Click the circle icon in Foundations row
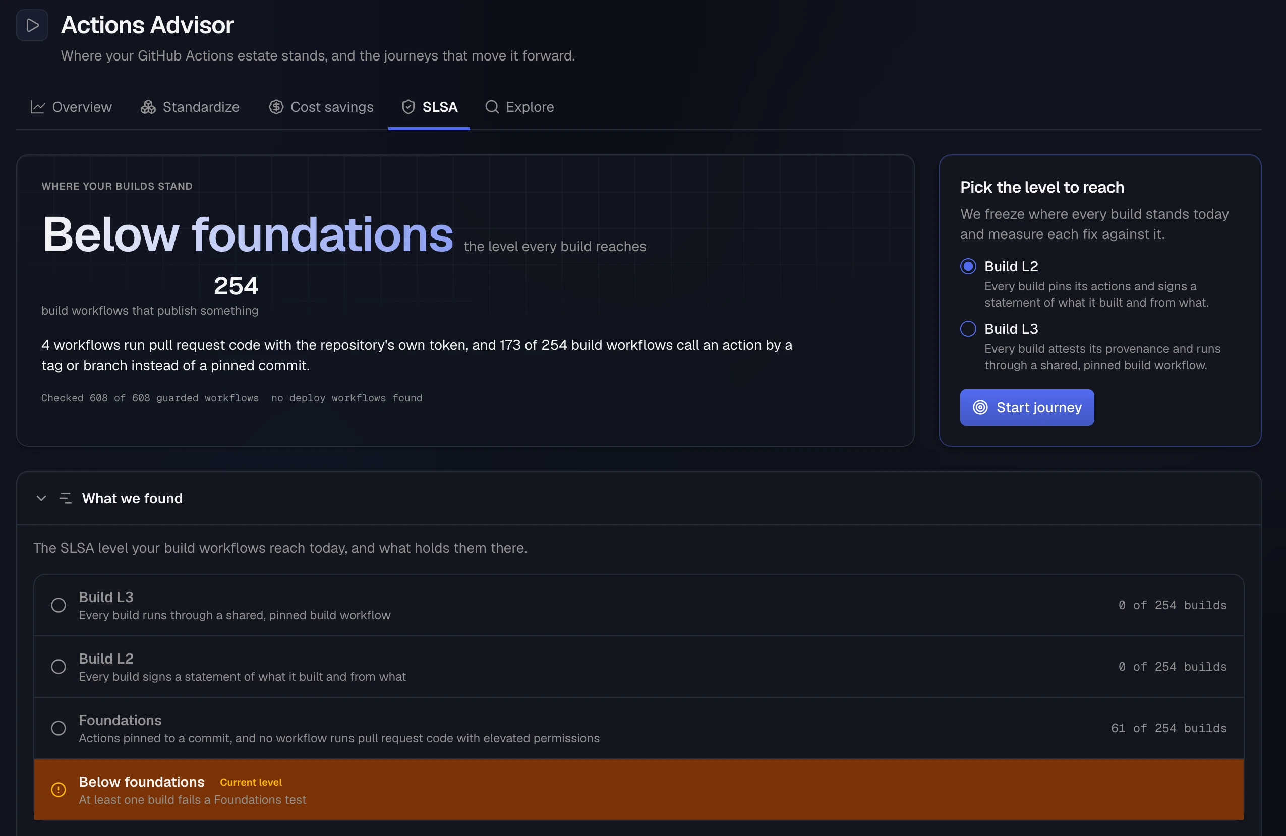Viewport: 1286px width, 836px height. [59, 728]
